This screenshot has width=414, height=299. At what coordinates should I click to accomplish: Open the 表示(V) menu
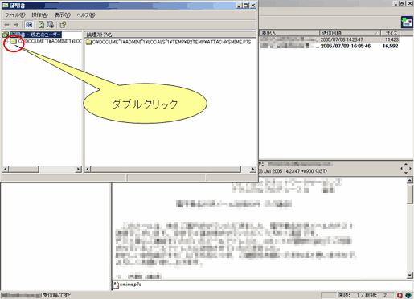(x=63, y=15)
